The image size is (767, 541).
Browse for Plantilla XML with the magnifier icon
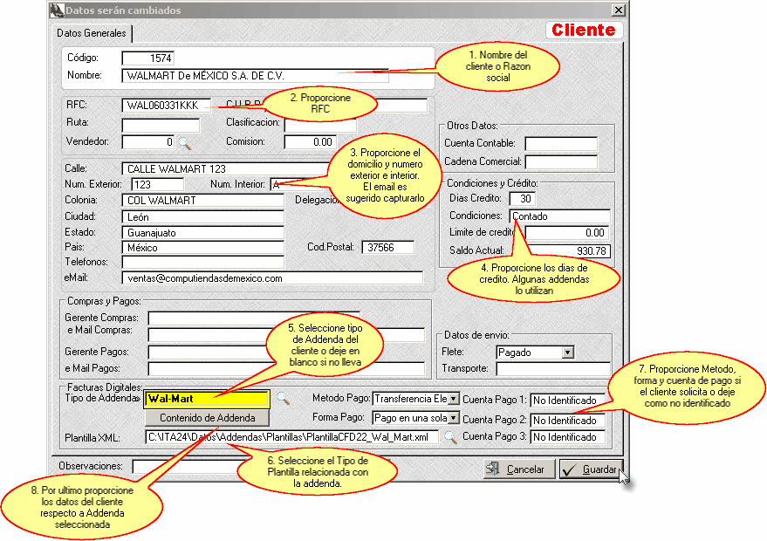pos(450,437)
